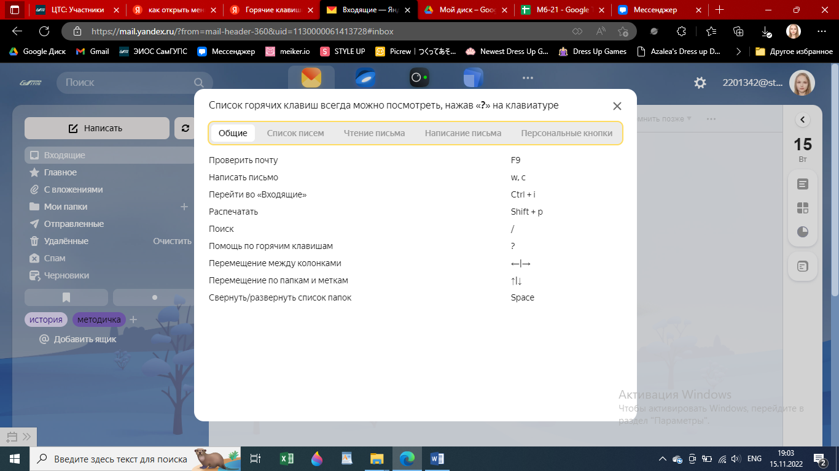Open the blue documents icon in header

pos(474,78)
